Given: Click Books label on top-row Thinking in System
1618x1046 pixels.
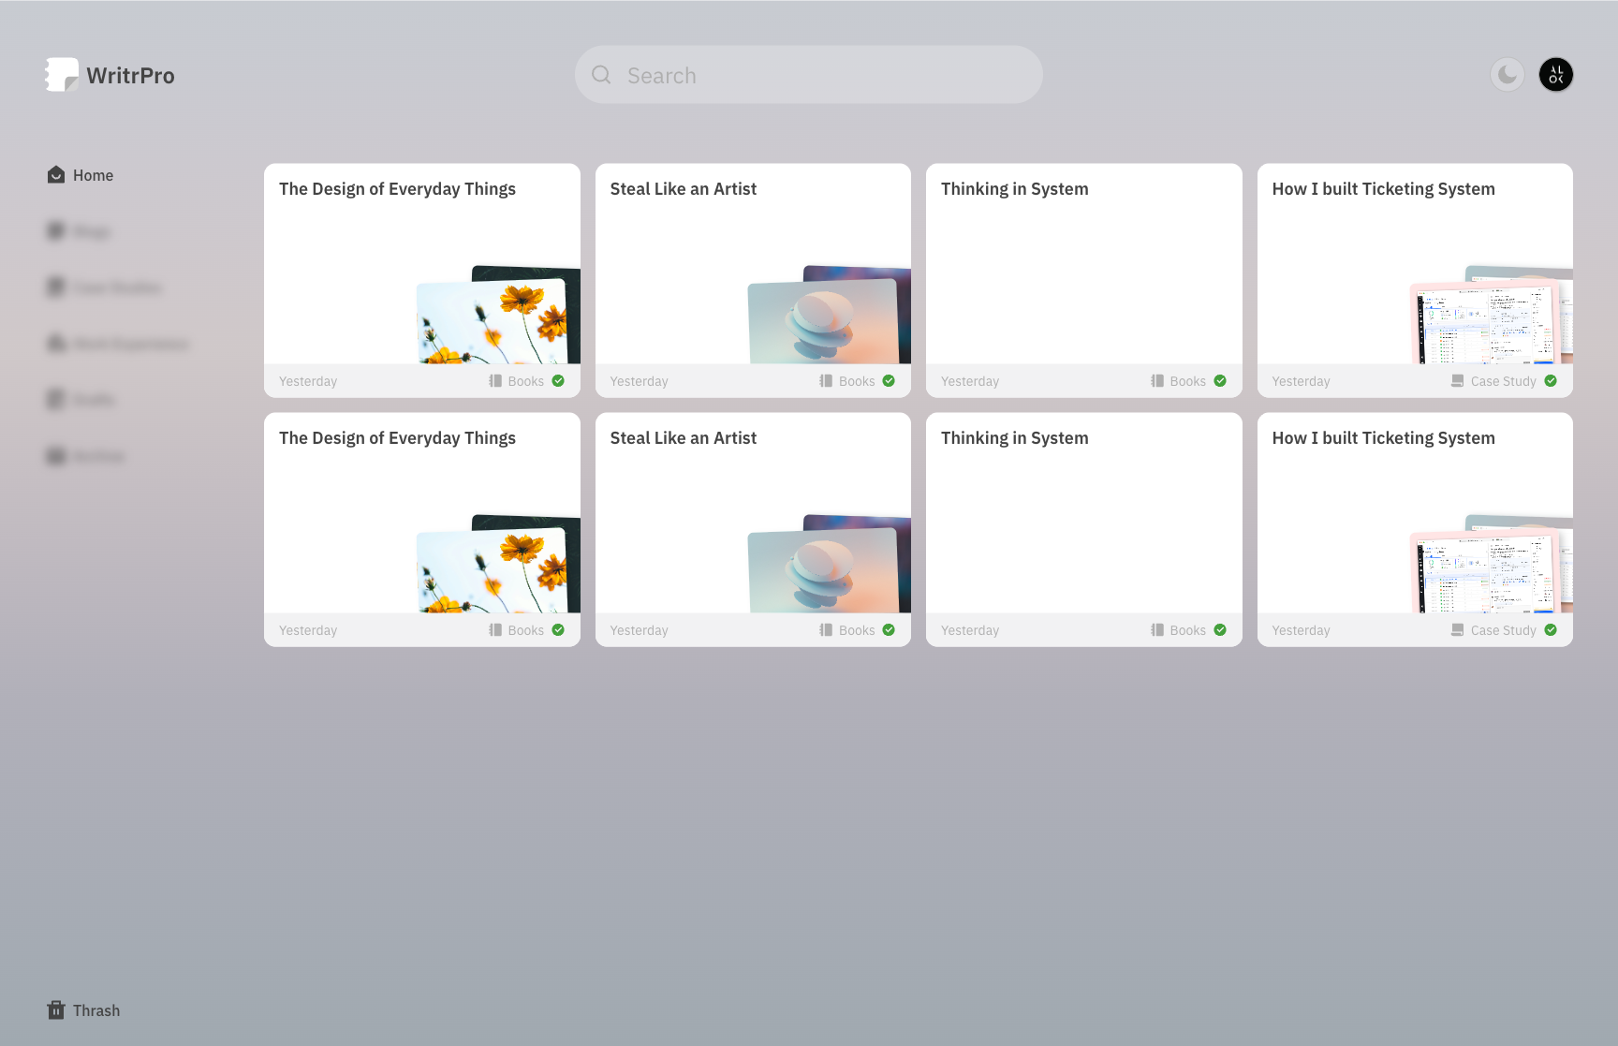Looking at the screenshot, I should pos(1188,381).
